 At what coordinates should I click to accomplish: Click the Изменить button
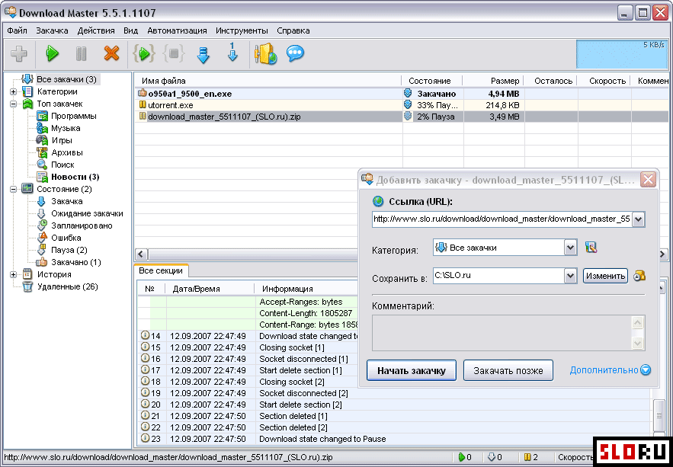tap(605, 276)
